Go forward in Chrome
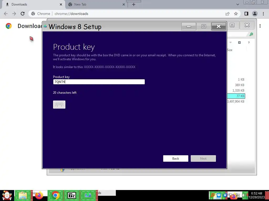 (14, 14)
